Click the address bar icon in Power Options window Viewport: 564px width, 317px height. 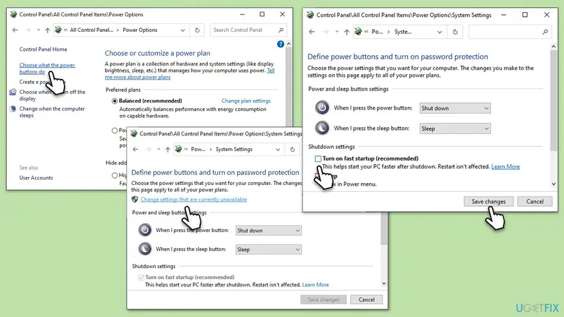(x=59, y=30)
